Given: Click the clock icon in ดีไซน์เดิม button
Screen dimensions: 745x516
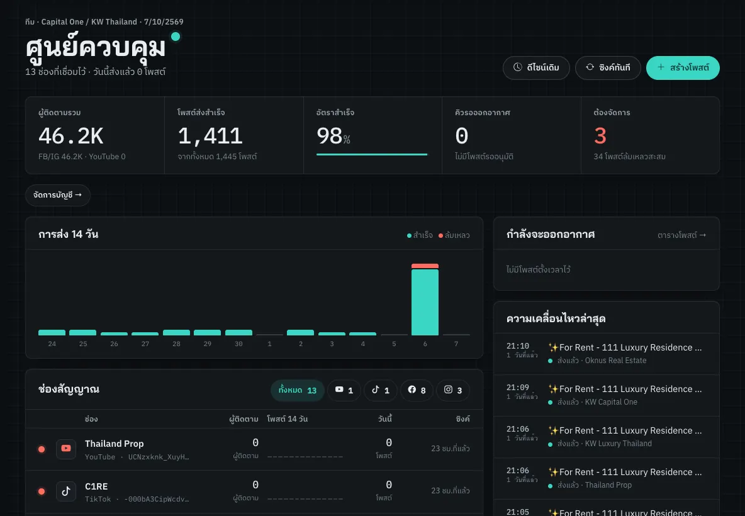Looking at the screenshot, I should tap(518, 67).
